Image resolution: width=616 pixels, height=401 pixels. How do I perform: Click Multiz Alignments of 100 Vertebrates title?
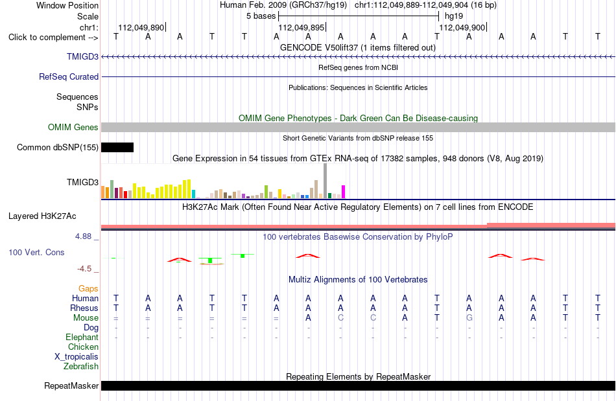(x=358, y=279)
